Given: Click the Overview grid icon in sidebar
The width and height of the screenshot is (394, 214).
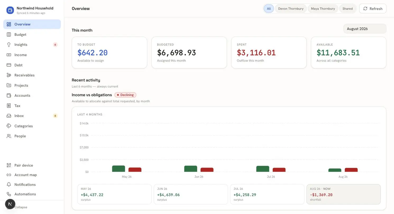Looking at the screenshot, I should click(x=9, y=24).
